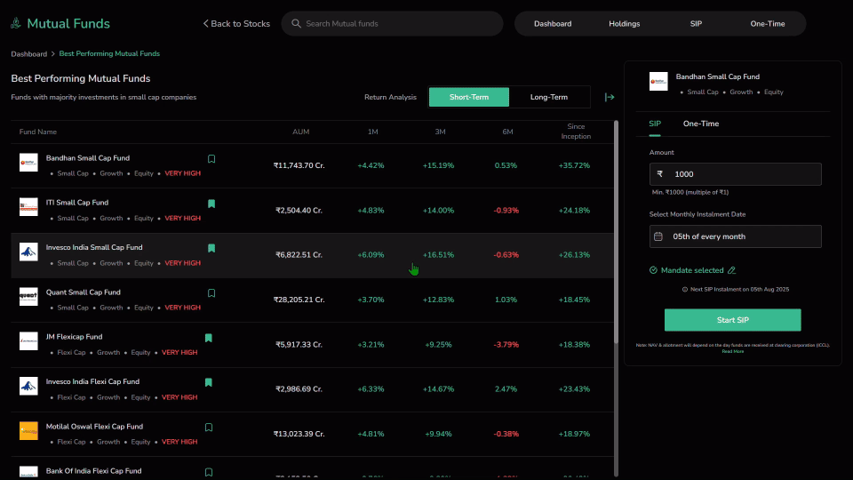
Task: Open the Quant Small Cap Fund name
Action: (84, 292)
